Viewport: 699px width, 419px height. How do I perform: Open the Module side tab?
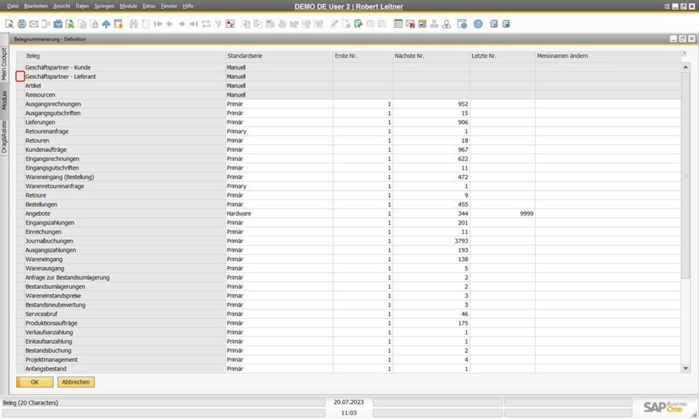(x=4, y=101)
